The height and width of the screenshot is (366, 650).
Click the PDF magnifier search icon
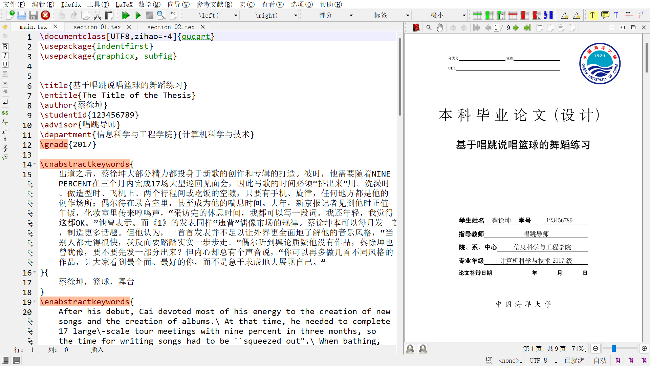tap(429, 28)
